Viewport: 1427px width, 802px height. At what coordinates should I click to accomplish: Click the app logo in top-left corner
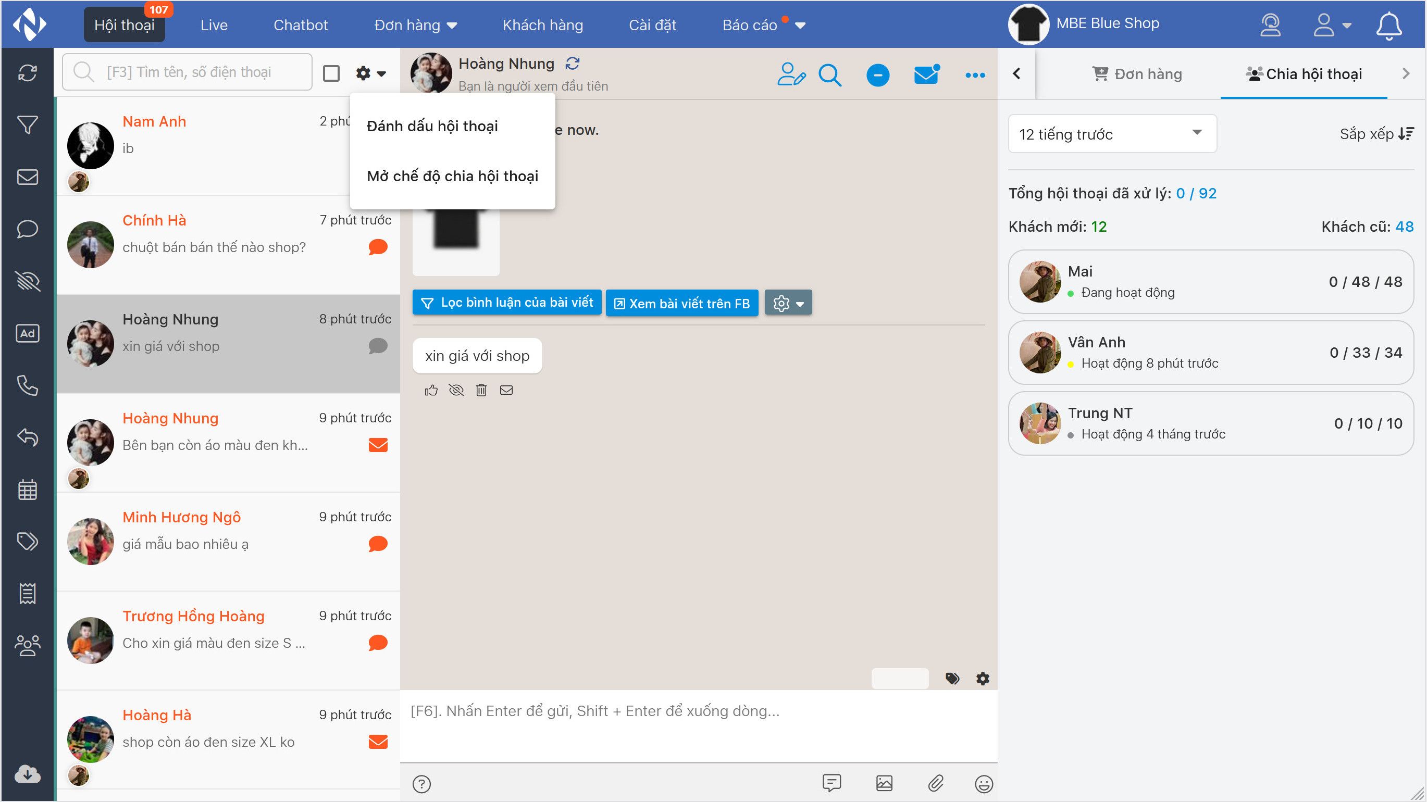[x=29, y=24]
